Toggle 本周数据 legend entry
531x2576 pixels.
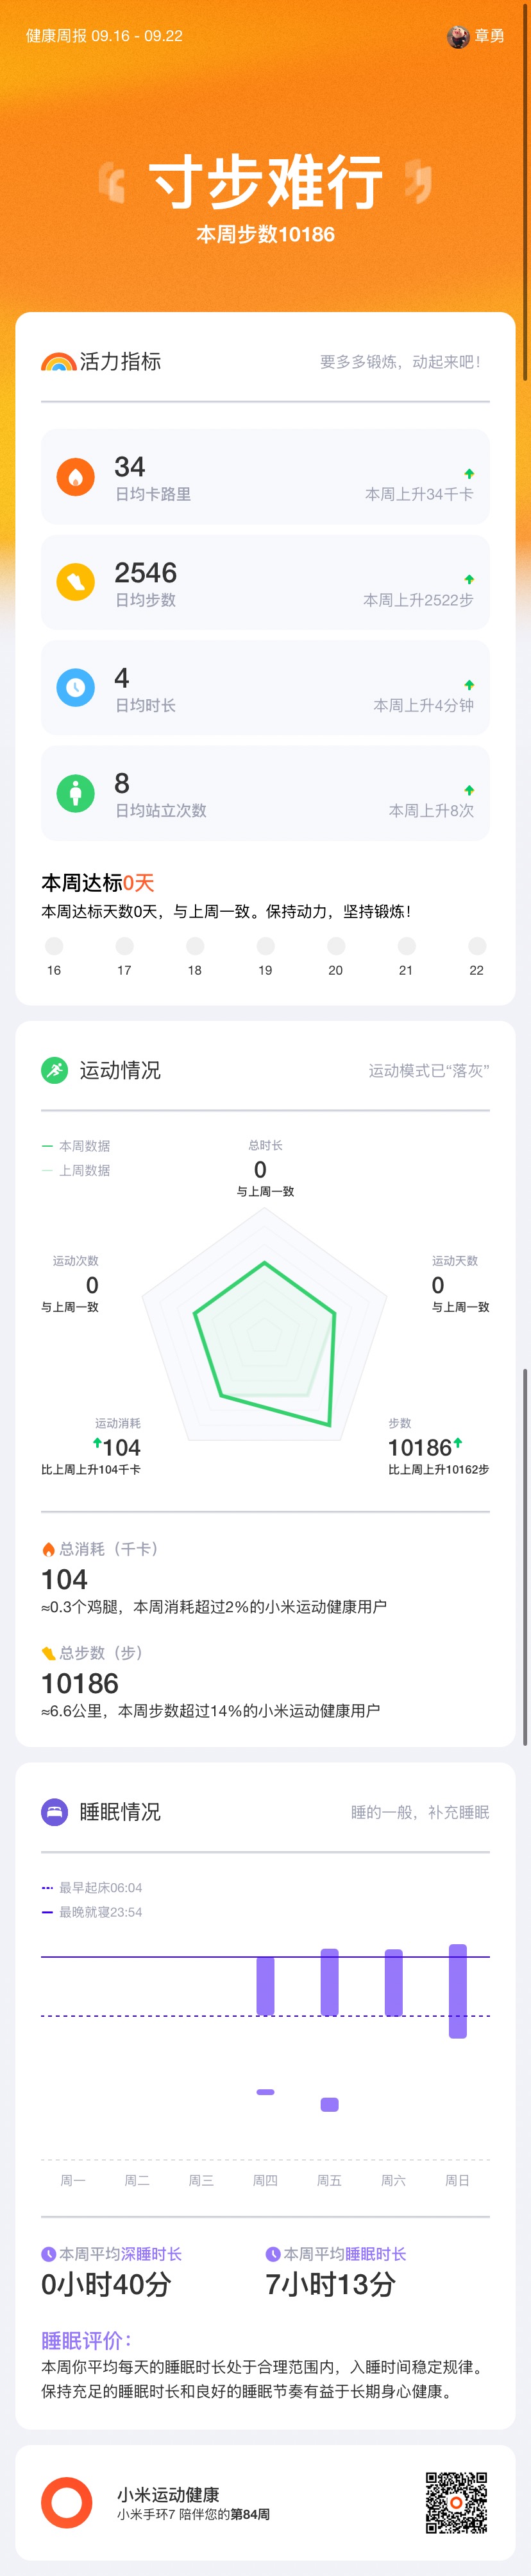(77, 1146)
